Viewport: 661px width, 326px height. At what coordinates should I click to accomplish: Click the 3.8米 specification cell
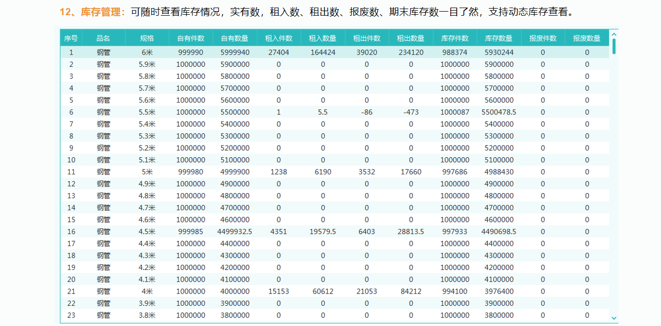[147, 315]
